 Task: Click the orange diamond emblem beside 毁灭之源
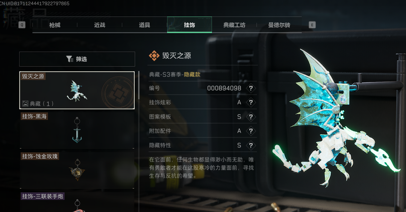(x=154, y=56)
